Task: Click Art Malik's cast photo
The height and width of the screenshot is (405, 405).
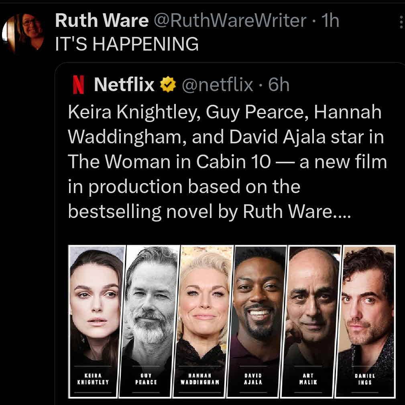Action: (x=312, y=305)
